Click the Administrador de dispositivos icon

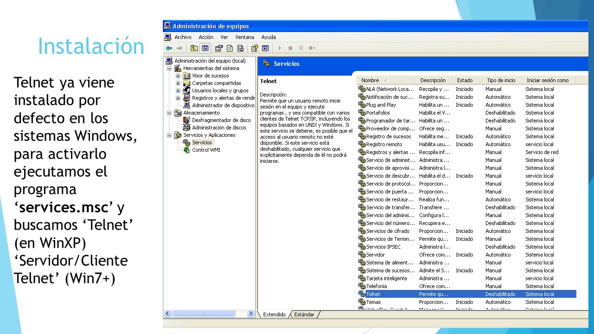(187, 105)
